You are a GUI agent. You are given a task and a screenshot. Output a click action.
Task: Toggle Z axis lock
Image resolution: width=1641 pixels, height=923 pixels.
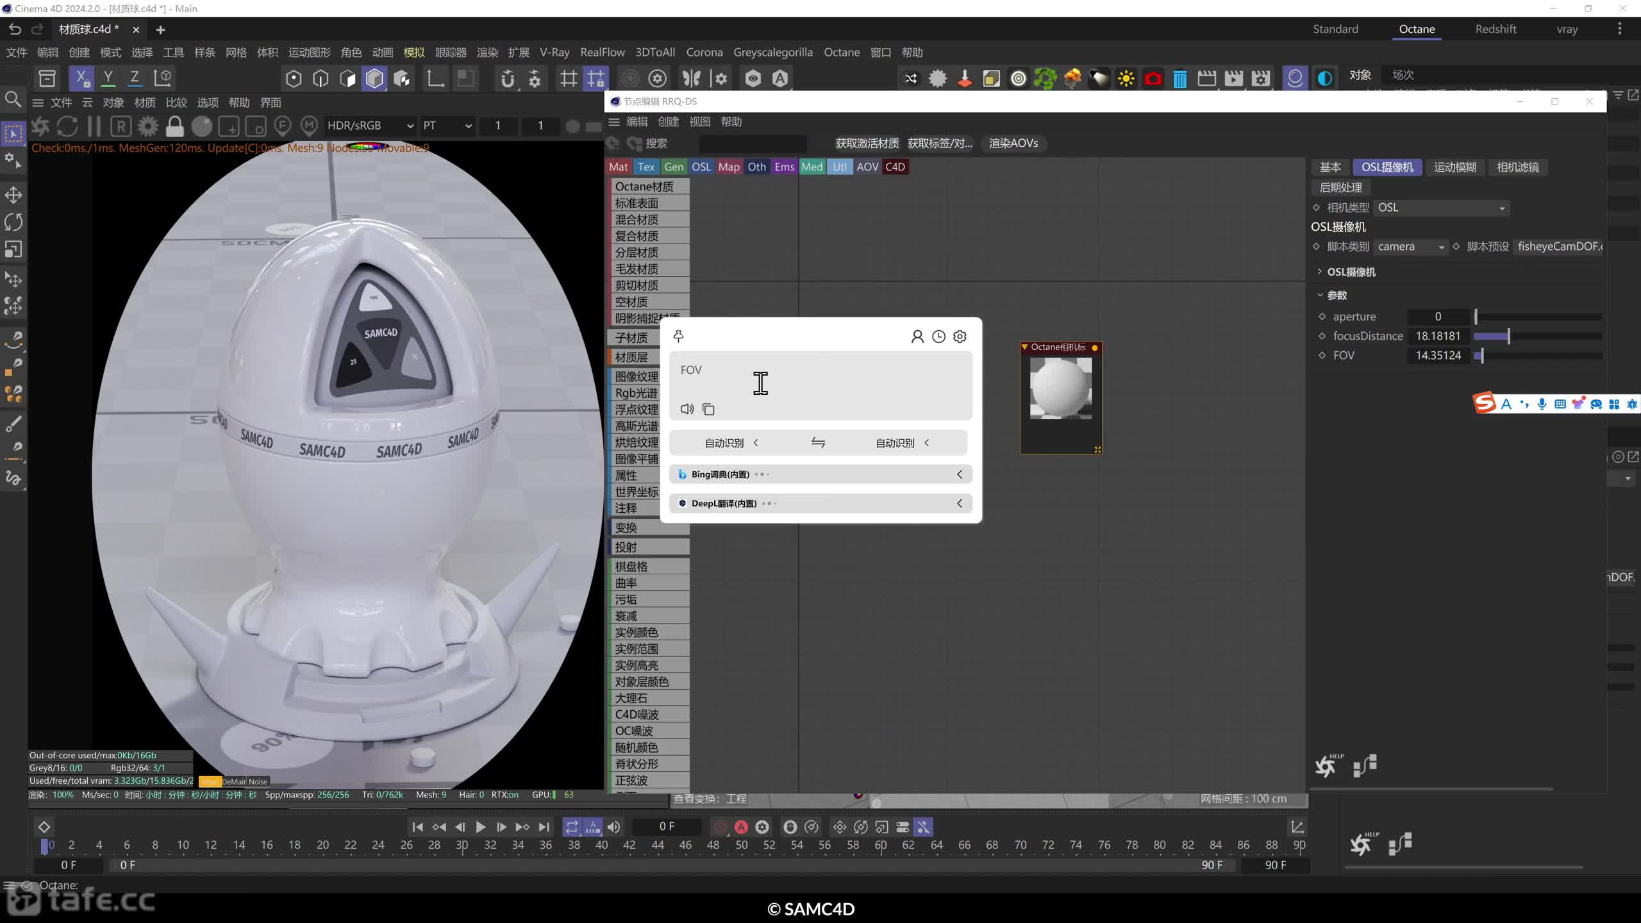135,78
